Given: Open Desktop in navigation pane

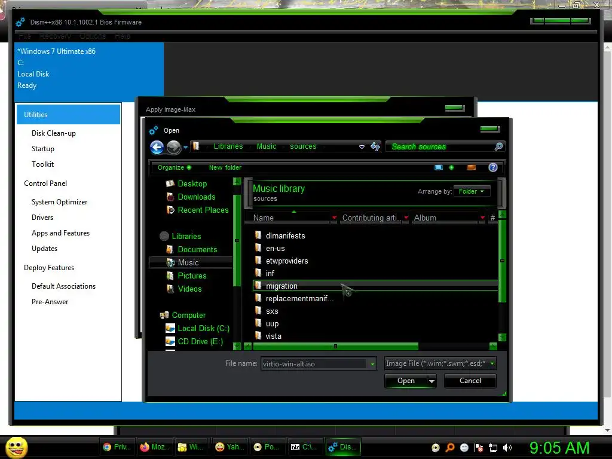Looking at the screenshot, I should click(x=192, y=184).
